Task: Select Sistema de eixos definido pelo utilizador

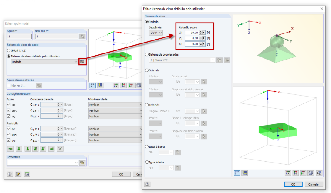Action: [x=9, y=56]
